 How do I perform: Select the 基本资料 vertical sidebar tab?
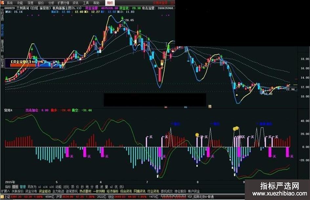pyautogui.click(x=2, y=46)
